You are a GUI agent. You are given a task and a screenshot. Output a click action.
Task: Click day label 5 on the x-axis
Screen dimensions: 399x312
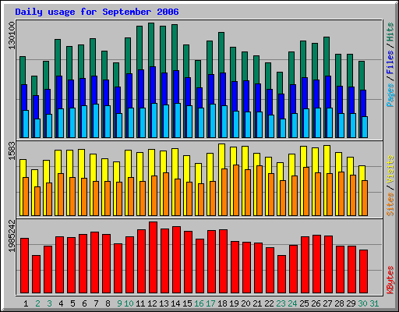click(72, 303)
